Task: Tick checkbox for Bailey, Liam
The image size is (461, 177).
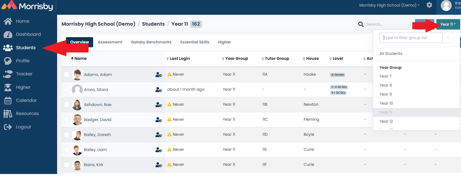Action: coord(67,150)
